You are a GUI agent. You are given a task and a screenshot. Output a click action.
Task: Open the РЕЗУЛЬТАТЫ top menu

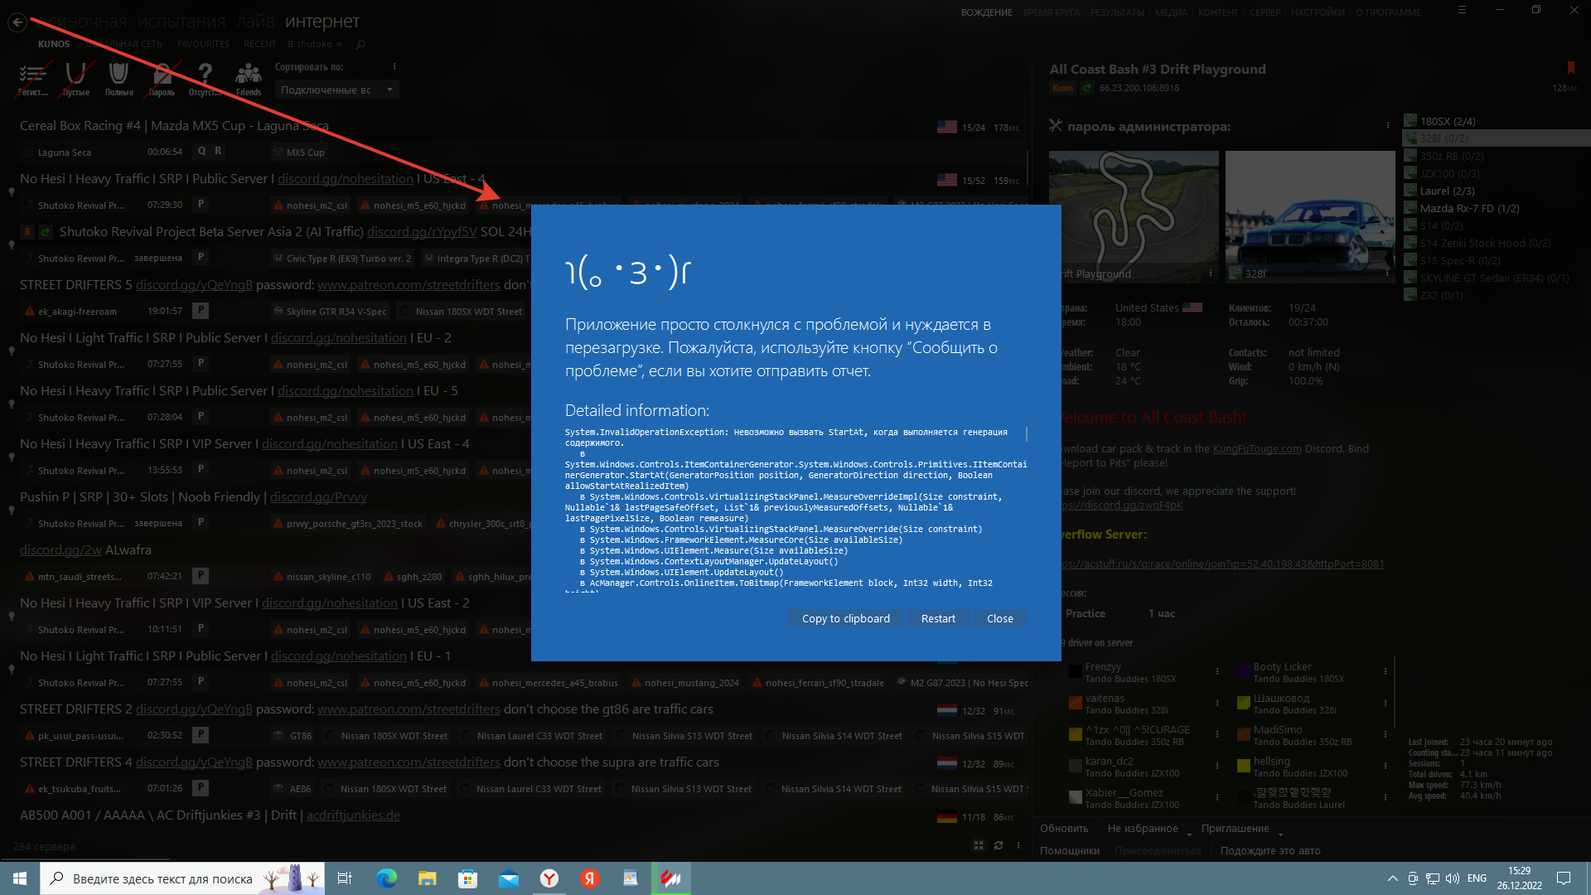(x=1117, y=12)
